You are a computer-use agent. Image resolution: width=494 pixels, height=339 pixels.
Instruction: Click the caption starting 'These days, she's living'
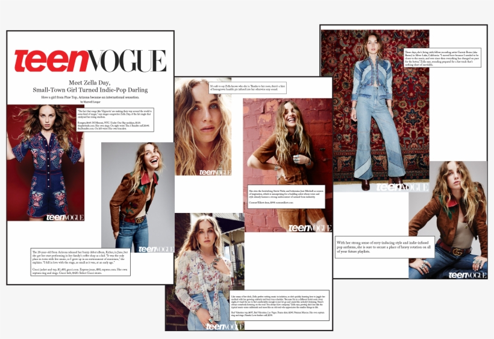[442, 58]
